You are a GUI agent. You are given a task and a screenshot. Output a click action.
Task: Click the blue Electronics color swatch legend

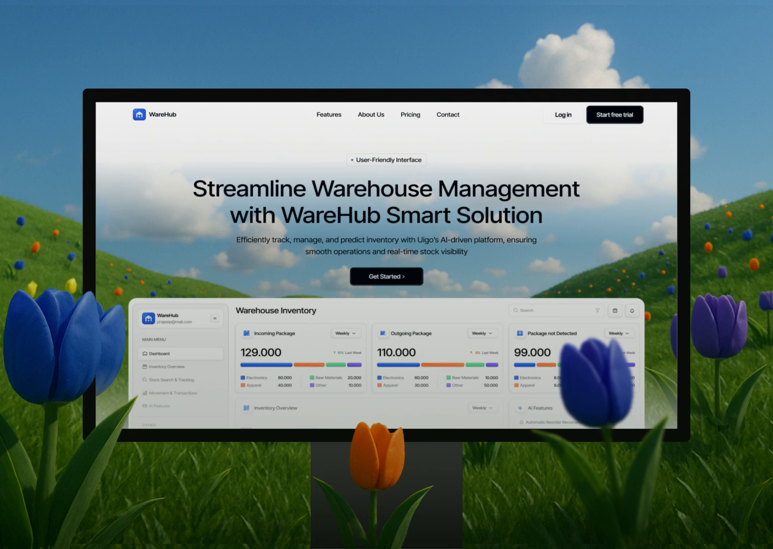pyautogui.click(x=243, y=377)
